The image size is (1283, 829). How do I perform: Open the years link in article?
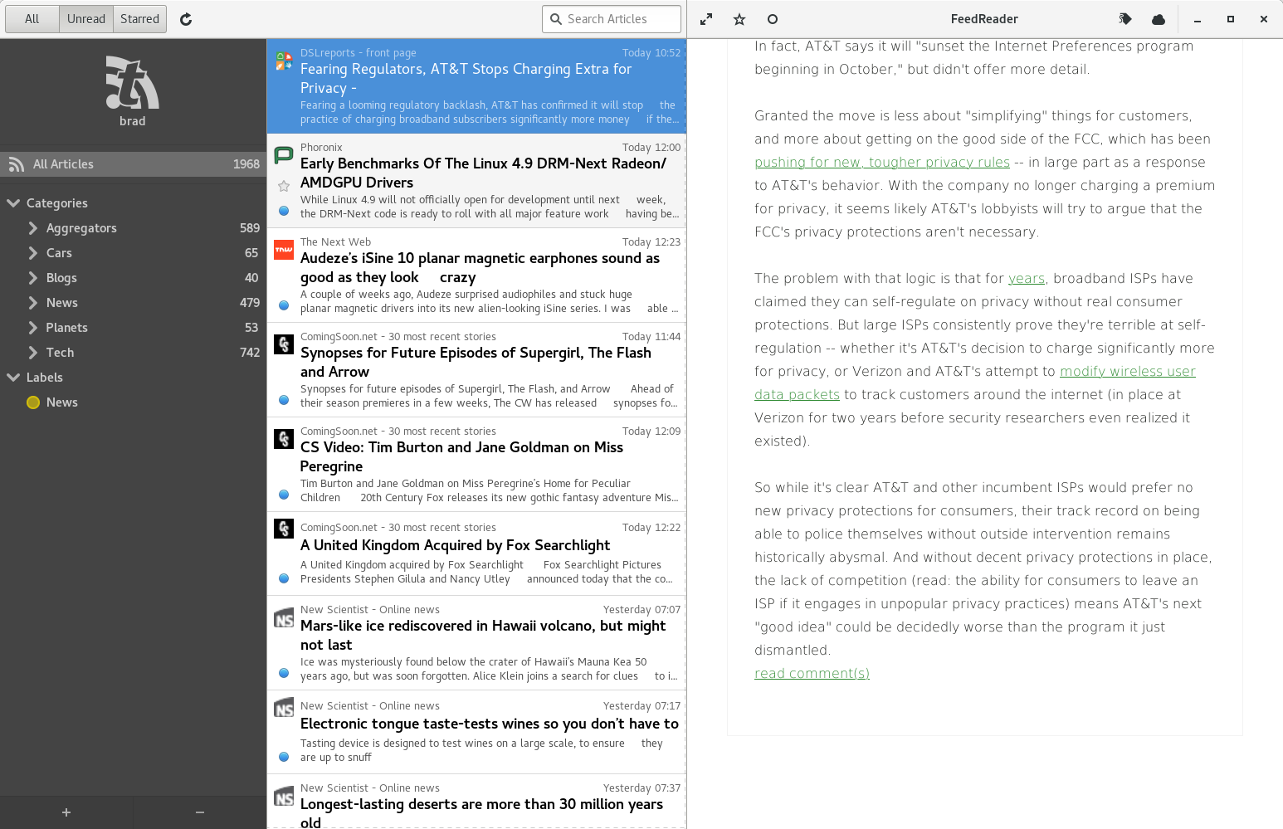click(1027, 279)
